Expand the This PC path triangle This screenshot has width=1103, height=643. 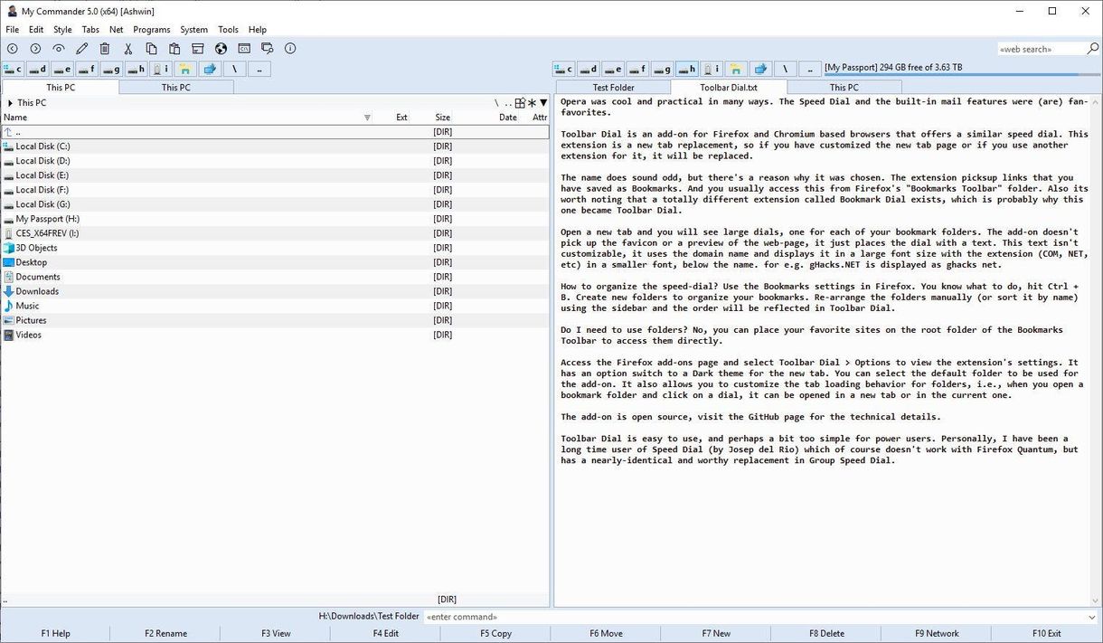(10, 103)
